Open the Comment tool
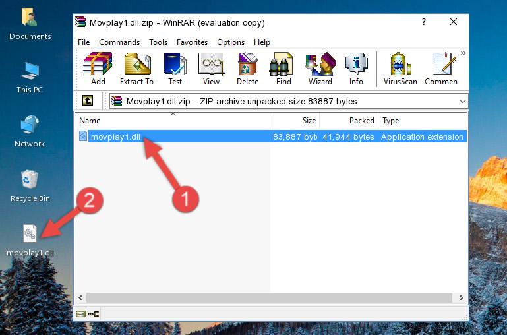 [441, 69]
